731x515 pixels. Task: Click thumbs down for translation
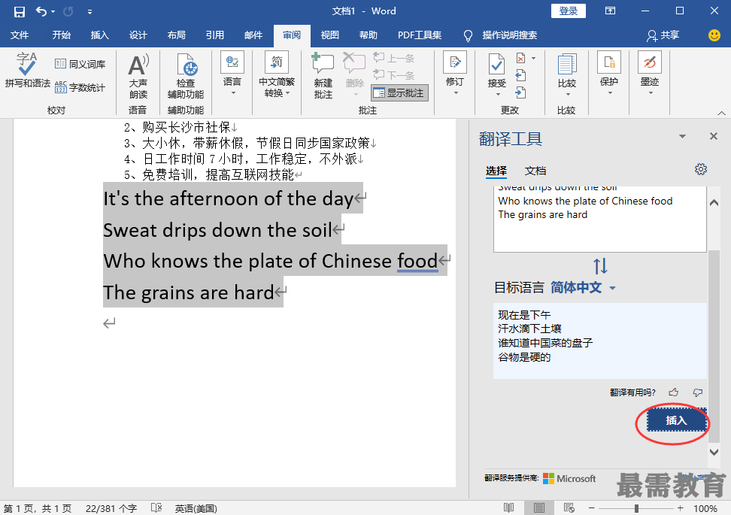(x=697, y=392)
